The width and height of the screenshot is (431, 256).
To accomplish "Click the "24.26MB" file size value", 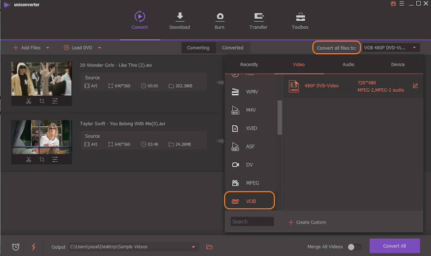I will coord(183,144).
